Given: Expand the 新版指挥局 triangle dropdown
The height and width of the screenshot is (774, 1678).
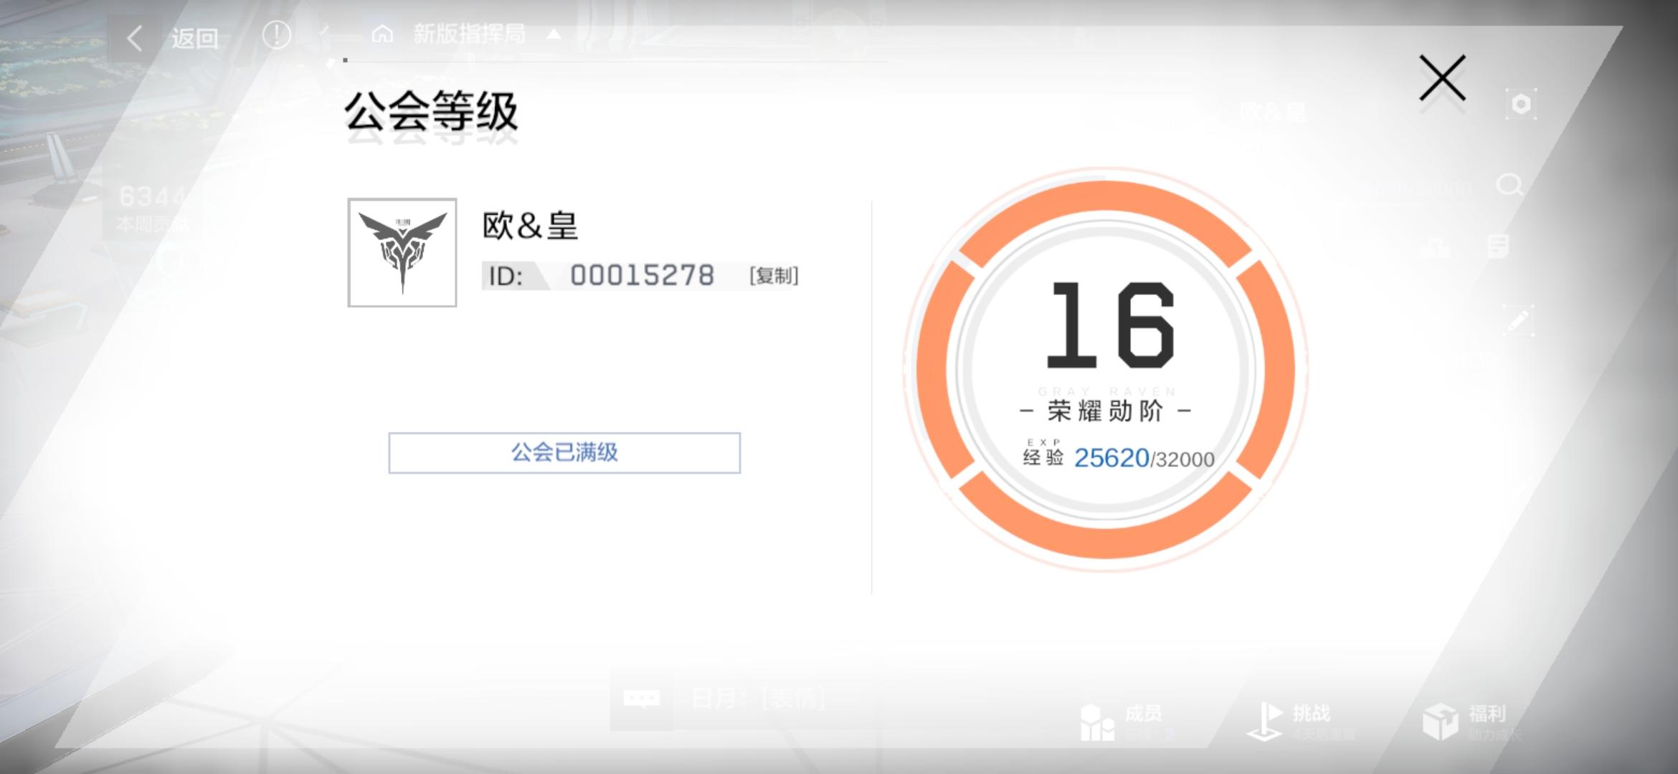Looking at the screenshot, I should (554, 34).
